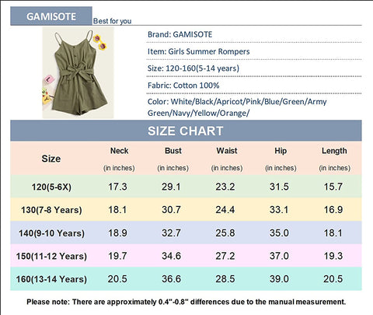Click neck value 18.1 in 130 row

click(x=117, y=210)
